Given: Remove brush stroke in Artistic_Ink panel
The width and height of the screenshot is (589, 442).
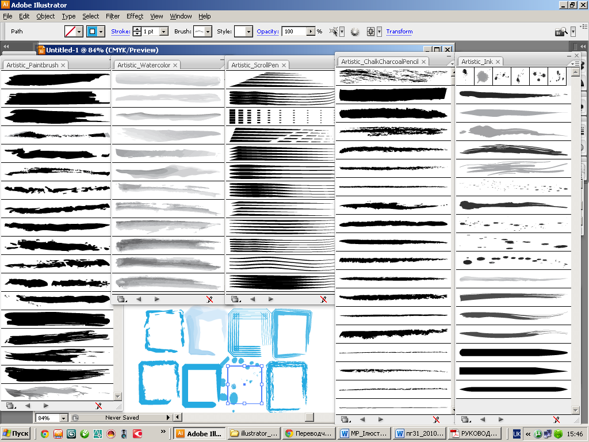Looking at the screenshot, I should click(556, 419).
